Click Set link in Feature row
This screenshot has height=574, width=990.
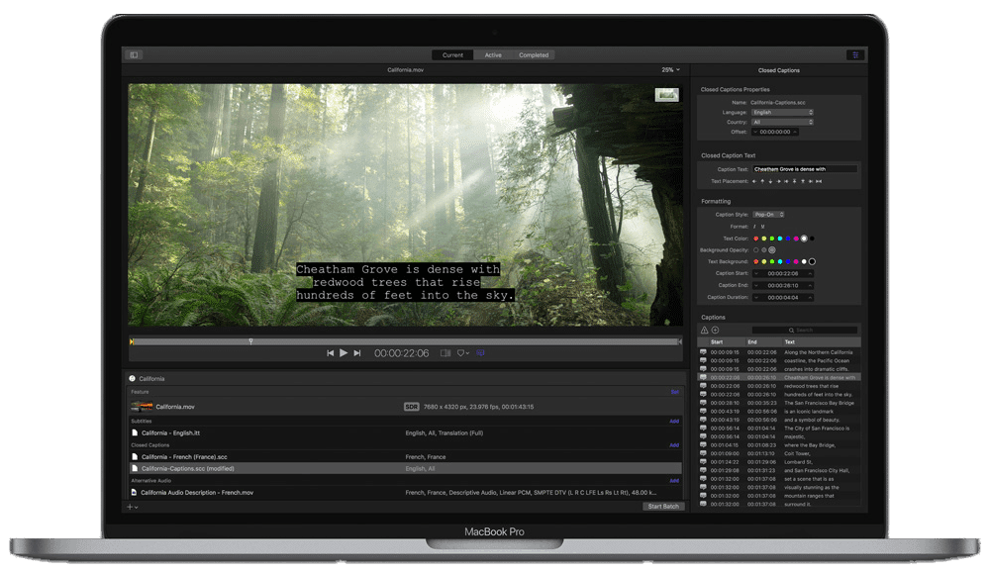click(x=675, y=392)
